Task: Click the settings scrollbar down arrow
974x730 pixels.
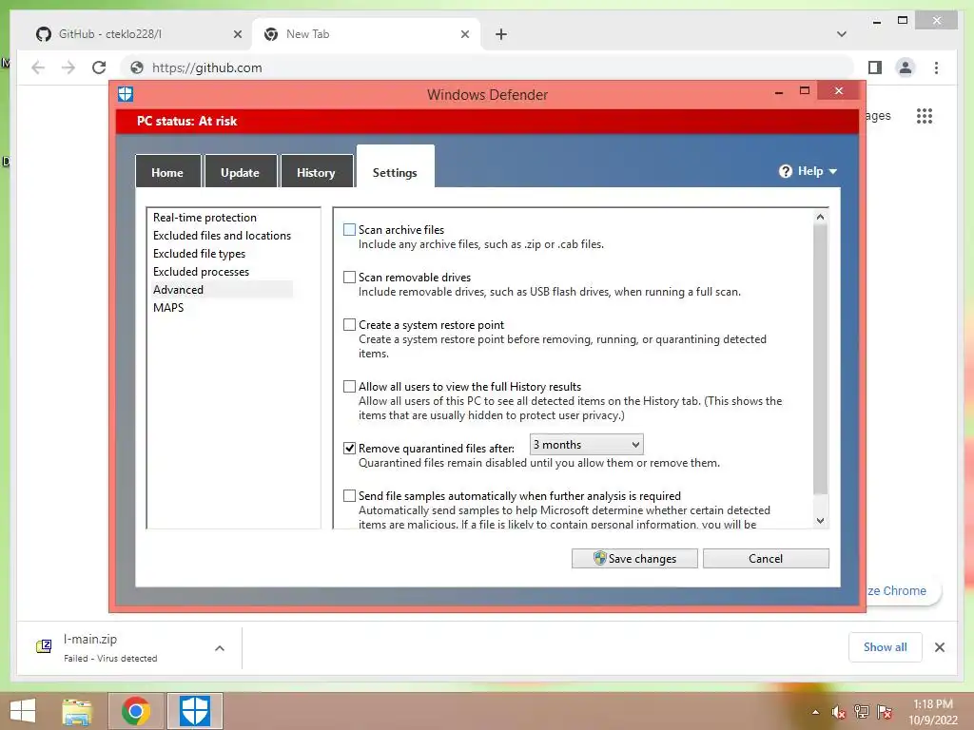Action: point(820,521)
